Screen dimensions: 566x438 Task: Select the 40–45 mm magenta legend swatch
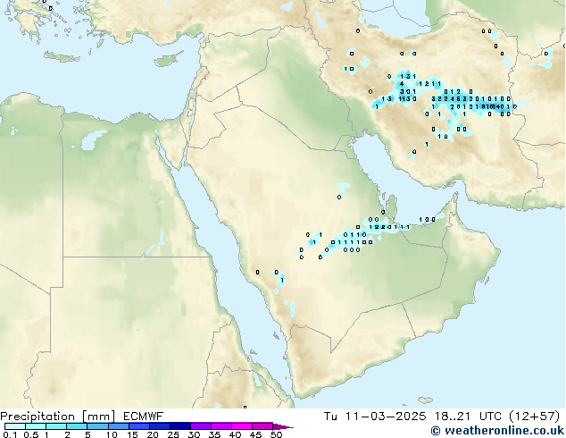point(242,426)
